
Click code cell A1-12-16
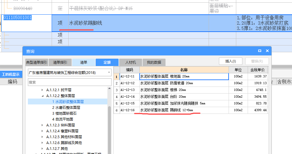[129, 110]
